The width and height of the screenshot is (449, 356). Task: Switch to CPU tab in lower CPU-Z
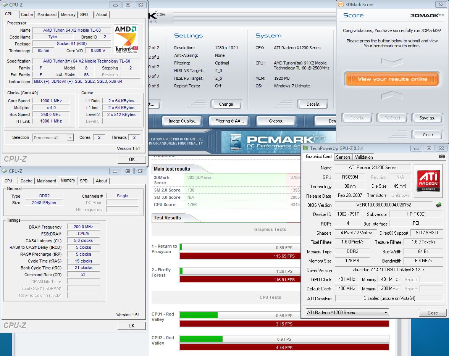[x=8, y=181]
